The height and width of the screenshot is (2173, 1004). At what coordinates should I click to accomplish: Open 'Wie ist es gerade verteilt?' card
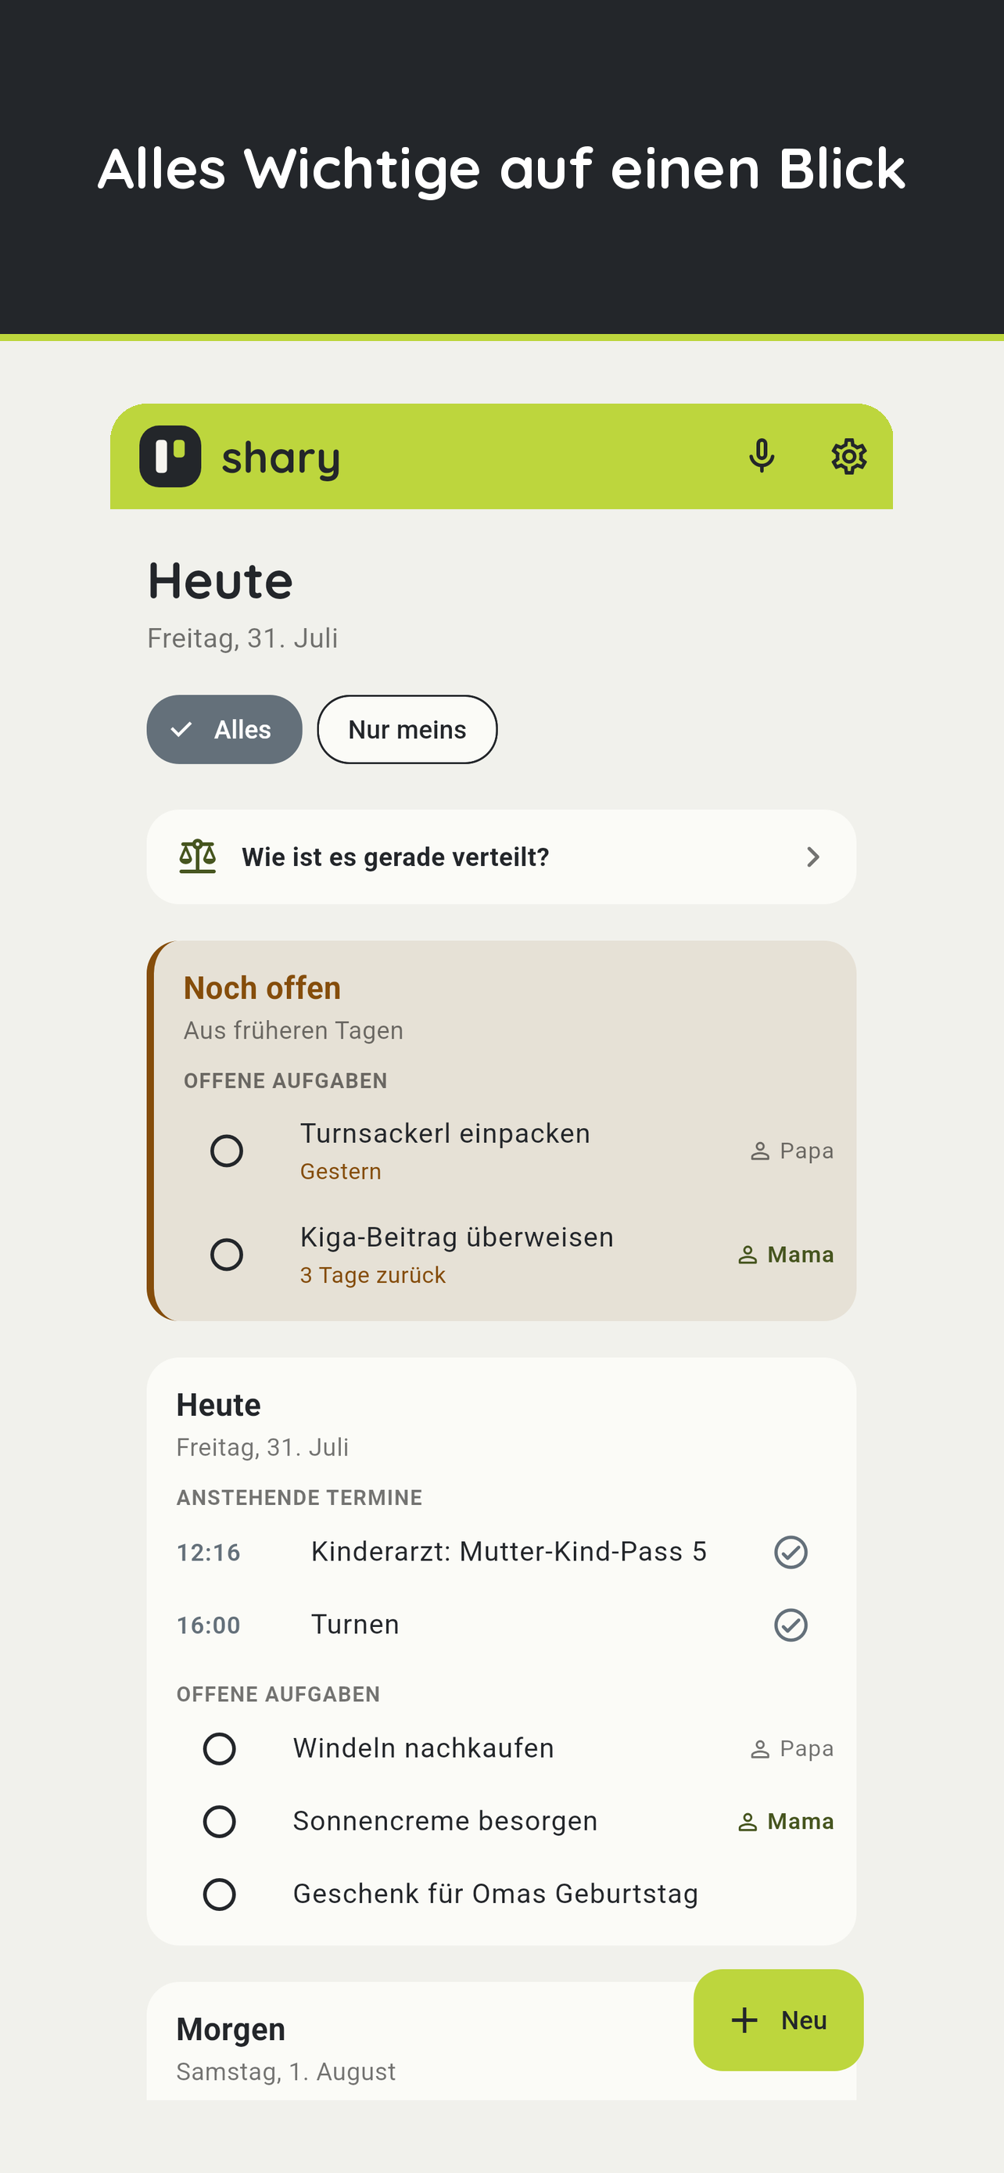(501, 857)
